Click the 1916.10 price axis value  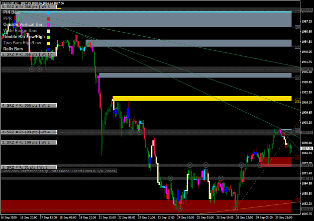click(306, 102)
